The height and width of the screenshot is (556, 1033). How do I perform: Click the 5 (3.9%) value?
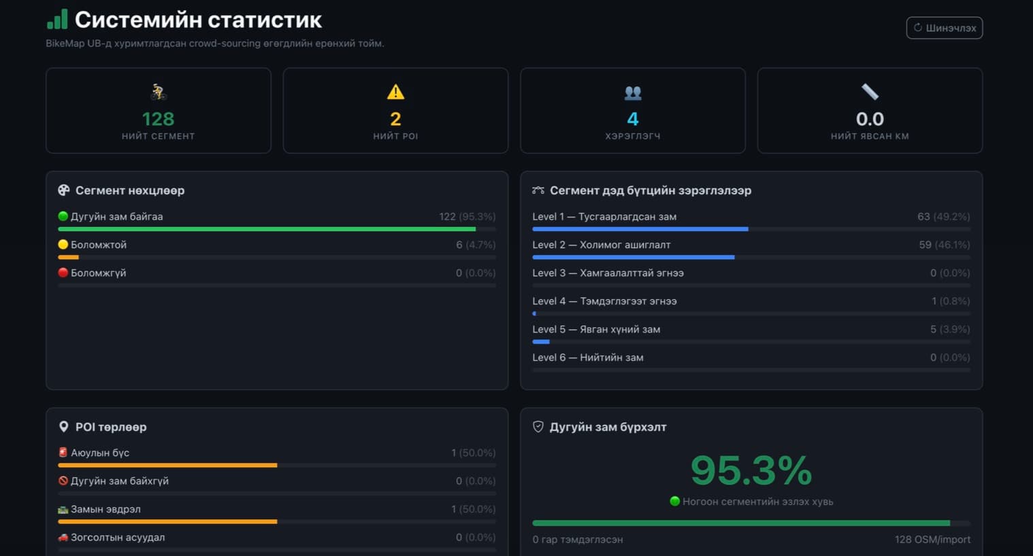pos(951,329)
